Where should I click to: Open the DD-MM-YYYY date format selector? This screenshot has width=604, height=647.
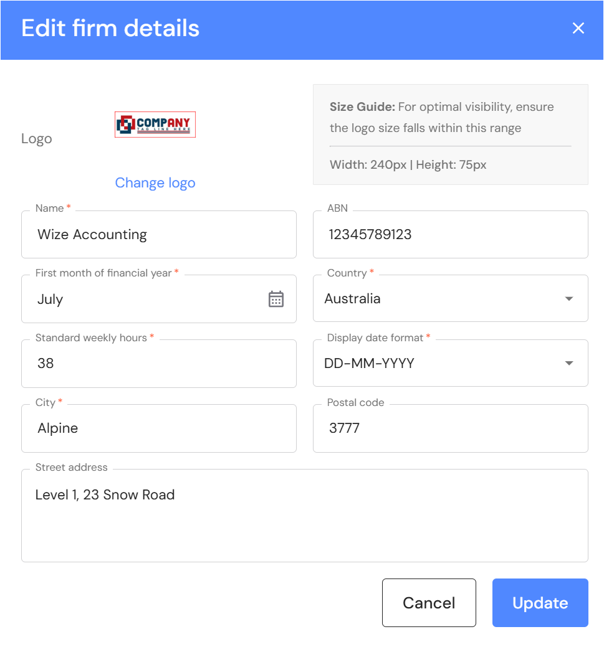(436, 364)
